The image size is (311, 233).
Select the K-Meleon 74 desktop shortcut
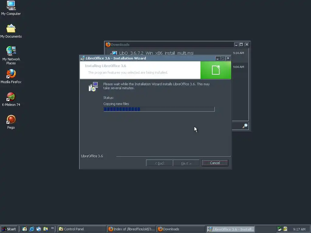11,99
